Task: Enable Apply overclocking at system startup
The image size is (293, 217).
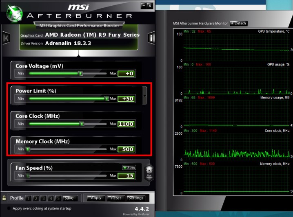Action: [x=9, y=208]
